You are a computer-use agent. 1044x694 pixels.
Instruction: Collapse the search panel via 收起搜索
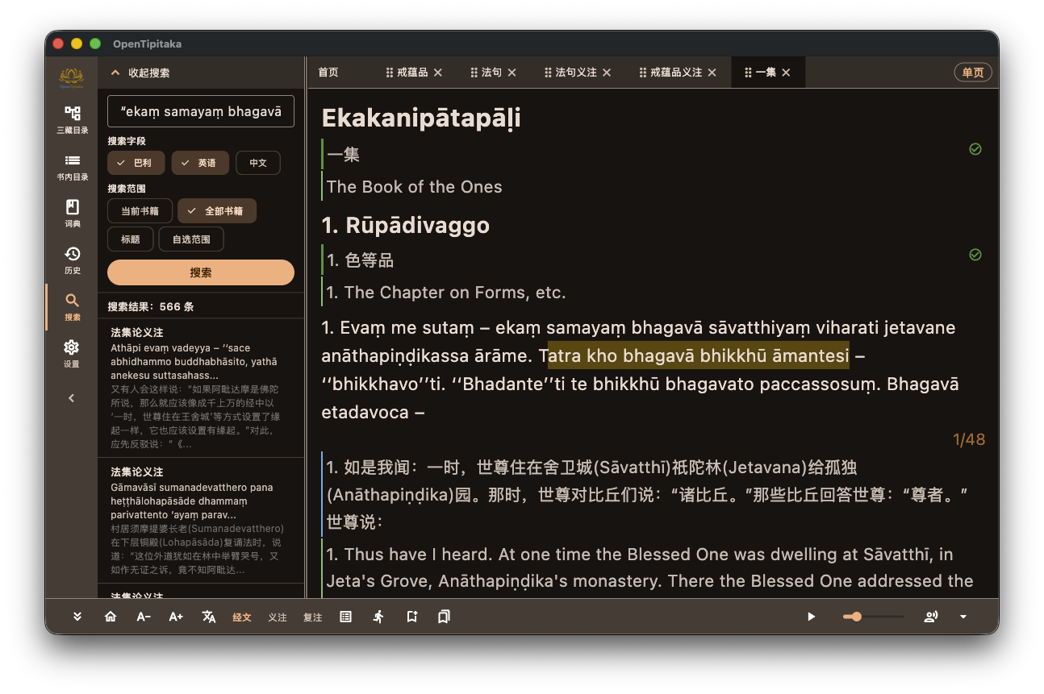pos(140,73)
